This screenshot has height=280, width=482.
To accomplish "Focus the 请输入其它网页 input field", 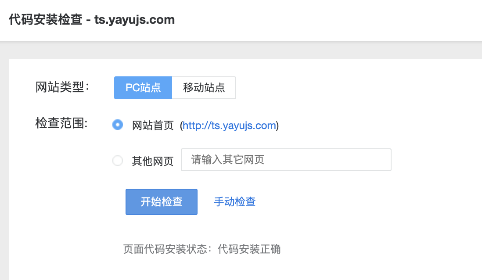I will click(x=286, y=160).
